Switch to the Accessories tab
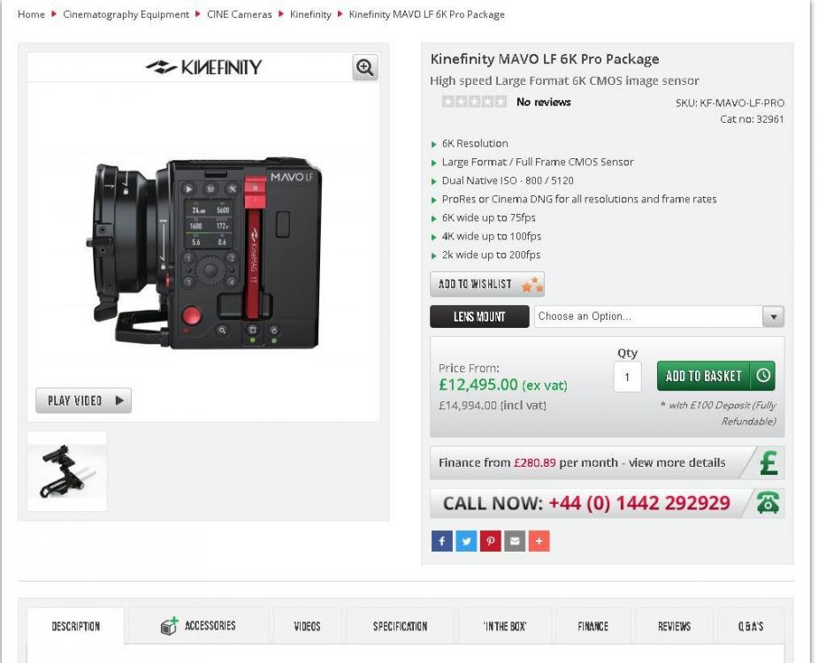 coord(199,626)
